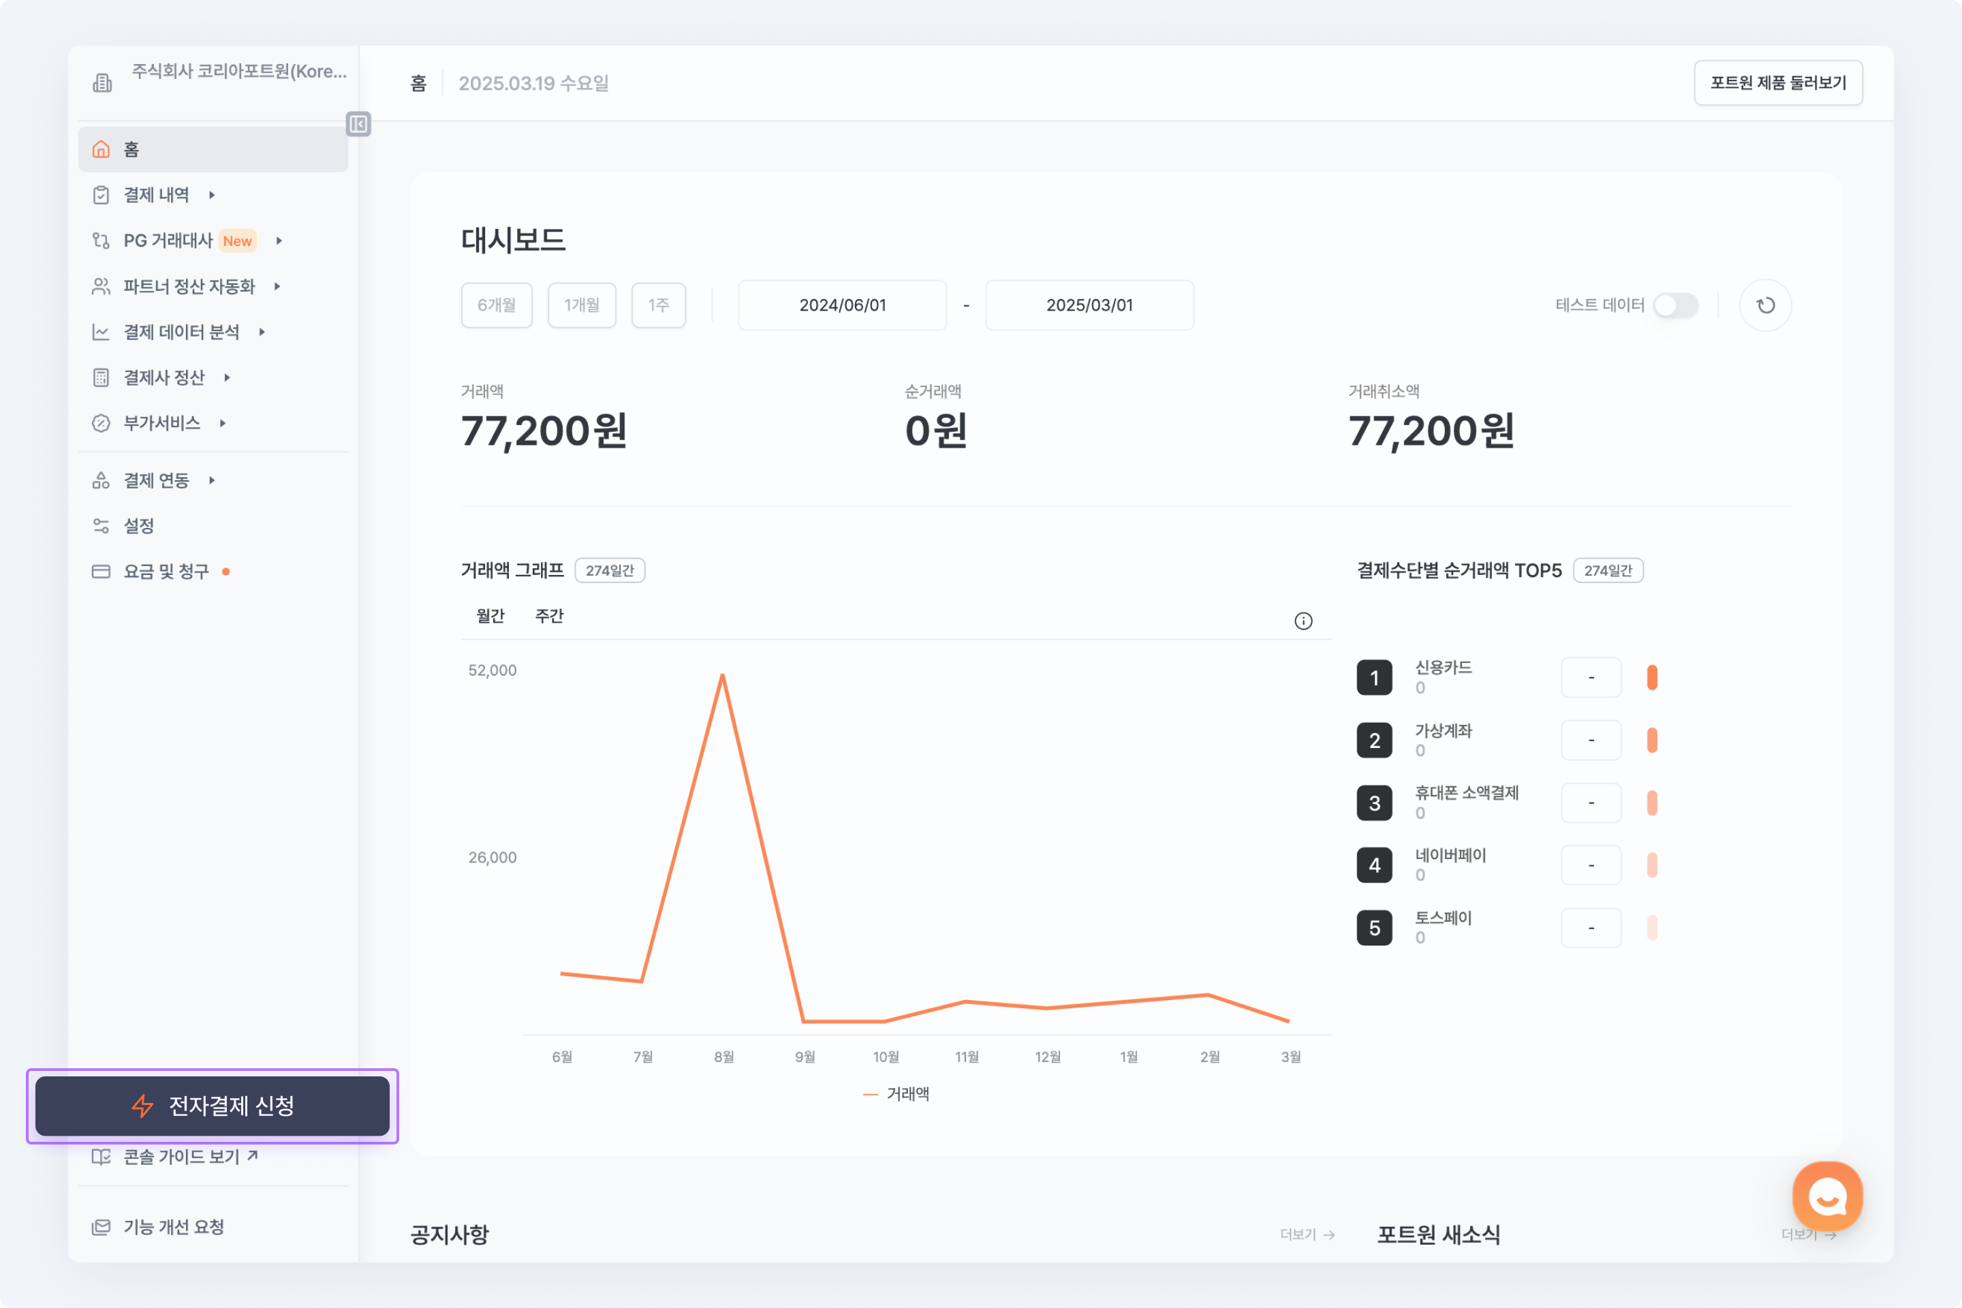Click the company building icon
This screenshot has height=1308, width=1962.
[x=102, y=82]
